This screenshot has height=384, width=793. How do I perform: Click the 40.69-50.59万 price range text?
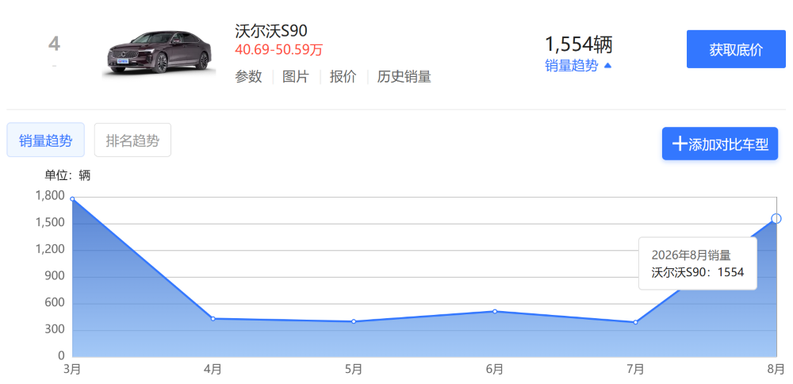click(278, 50)
